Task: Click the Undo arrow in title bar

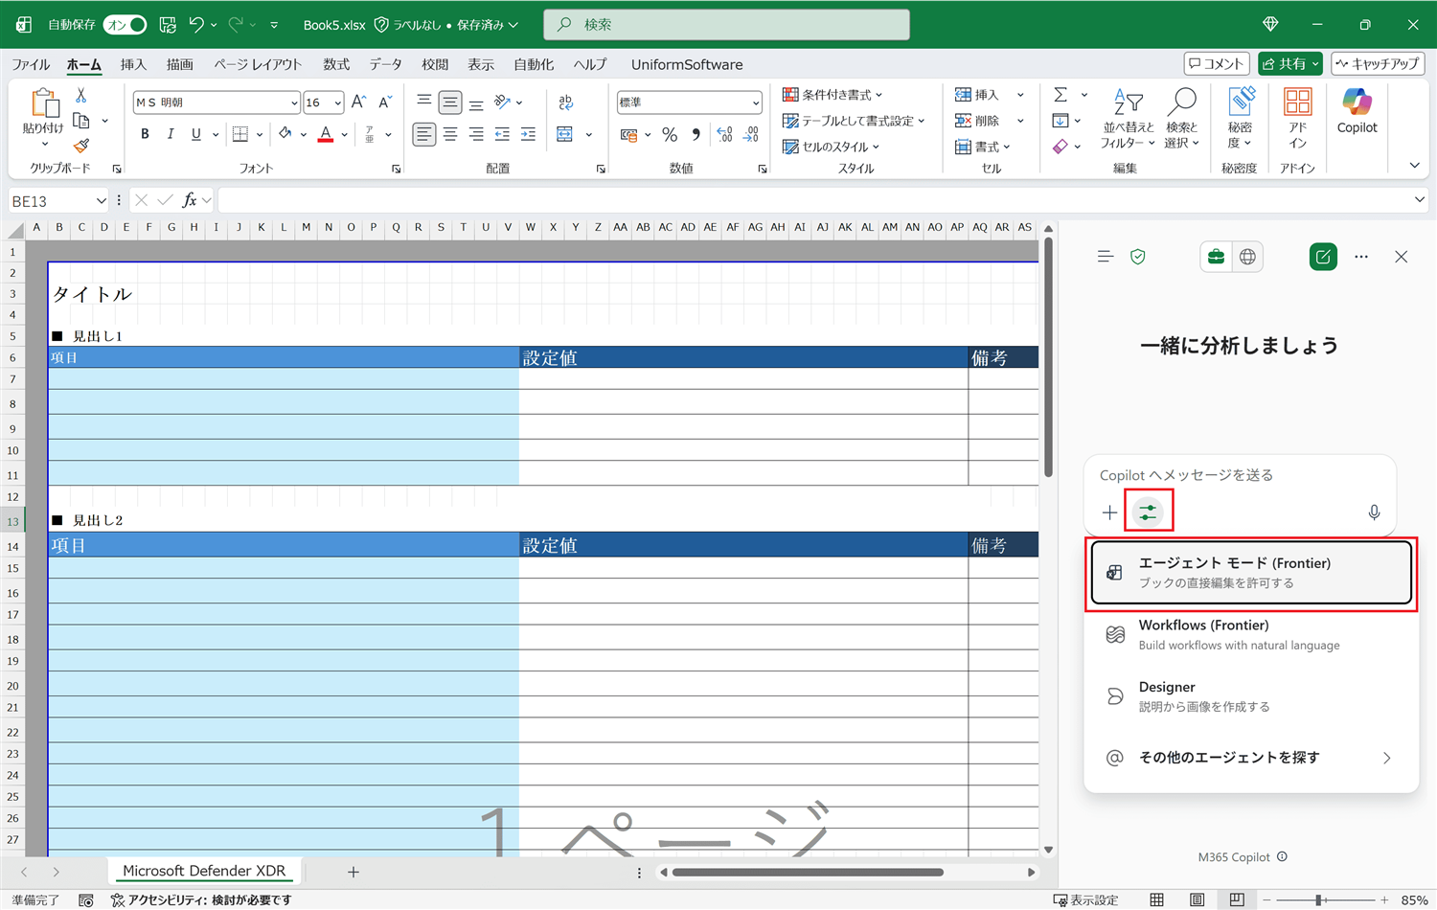Action: point(196,24)
